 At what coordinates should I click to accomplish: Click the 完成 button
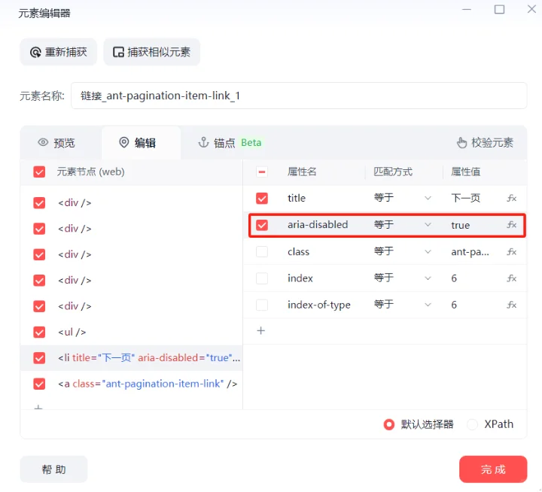click(x=493, y=469)
